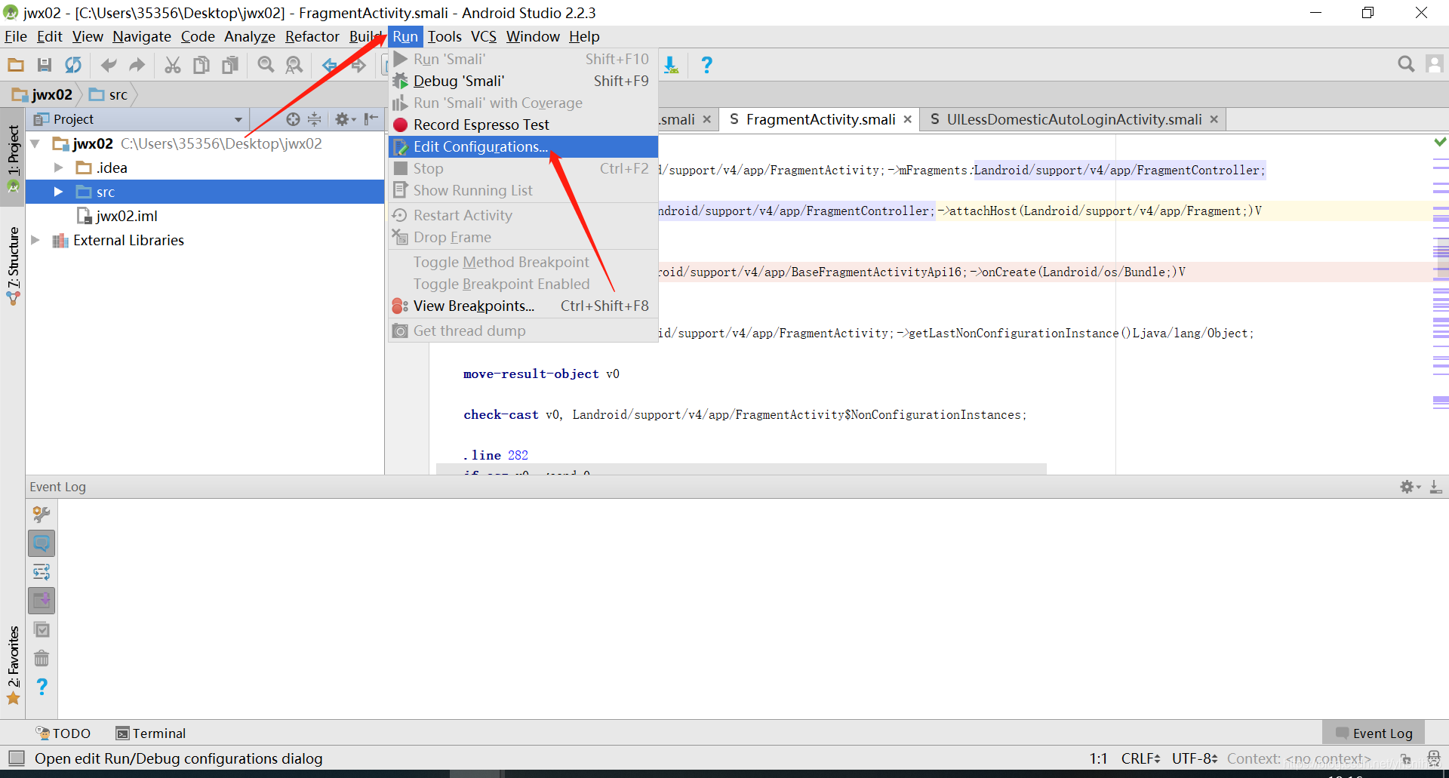Click Event Log help question icon

42,687
